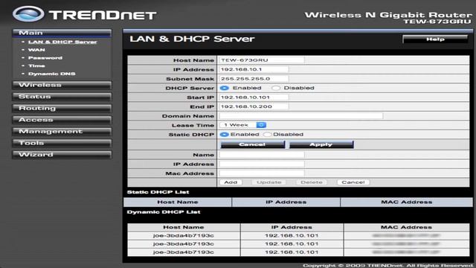Viewport: 476px width, 268px height.
Task: Click first joe-3bda4b7193c host row
Action: tap(184, 236)
